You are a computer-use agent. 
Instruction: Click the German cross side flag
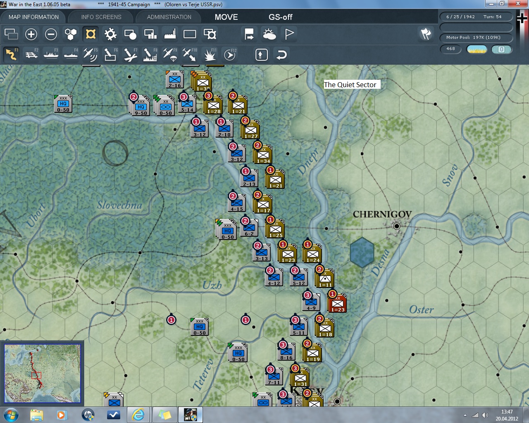pyautogui.click(x=522, y=19)
